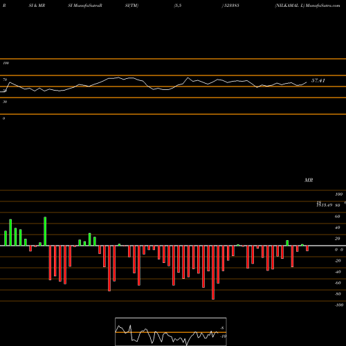Click the 60 label on the MRSI axis
Image resolution: width=346 pixels, height=346 pixels.
click(x=338, y=217)
